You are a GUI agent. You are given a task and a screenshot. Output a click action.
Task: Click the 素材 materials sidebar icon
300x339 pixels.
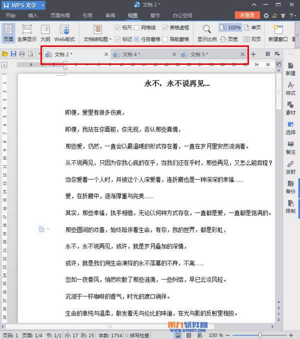[290, 108]
